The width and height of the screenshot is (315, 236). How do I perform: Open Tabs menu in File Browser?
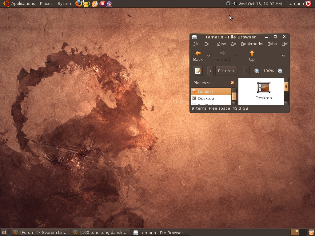(x=272, y=44)
